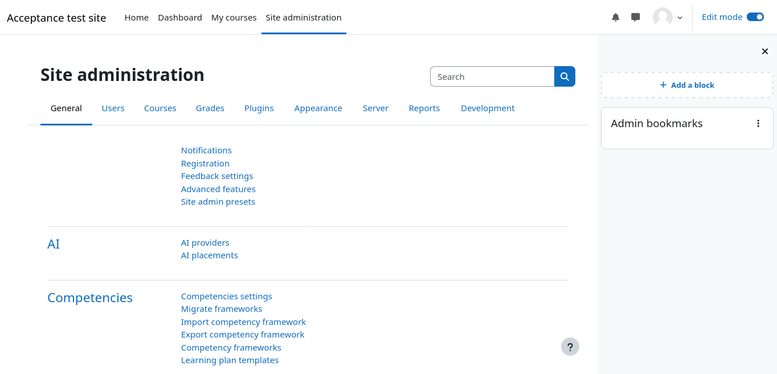Click the plus icon to add a block
Viewport: 777px width, 374px height.
(663, 85)
